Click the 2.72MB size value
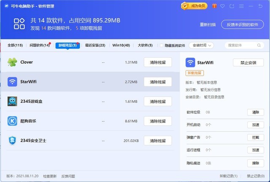The image size is (270, 182). pos(131,82)
